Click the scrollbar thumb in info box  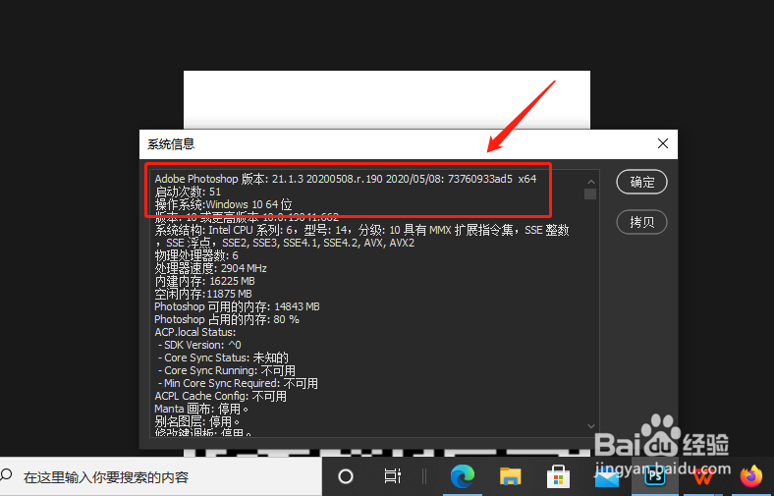[x=590, y=193]
